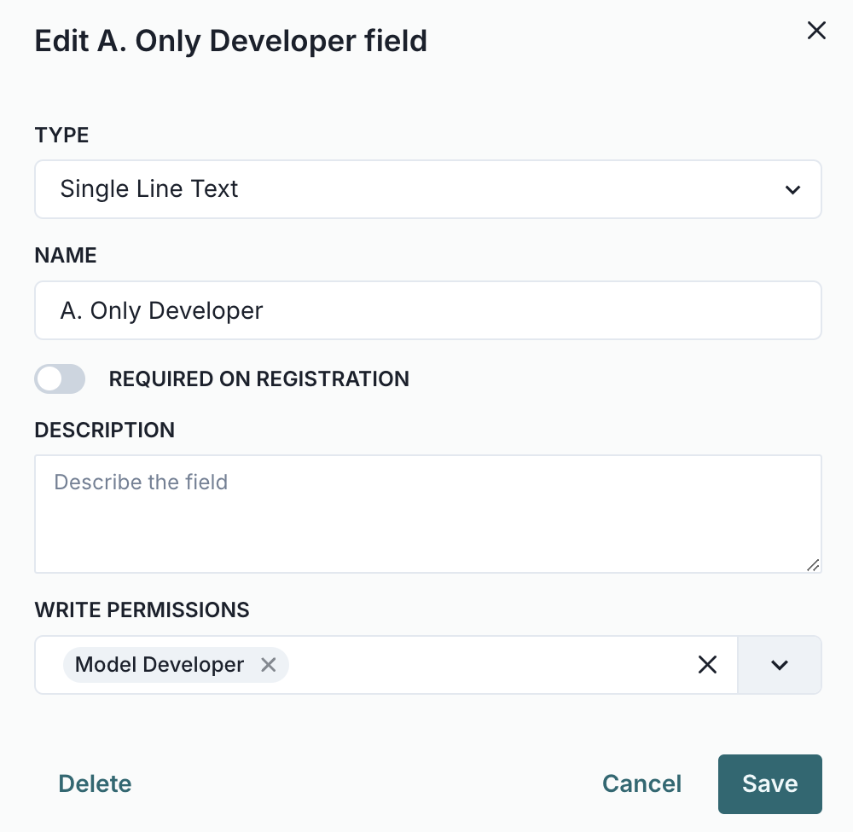Focus the Name input field
This screenshot has height=832, width=853.
pos(426,310)
